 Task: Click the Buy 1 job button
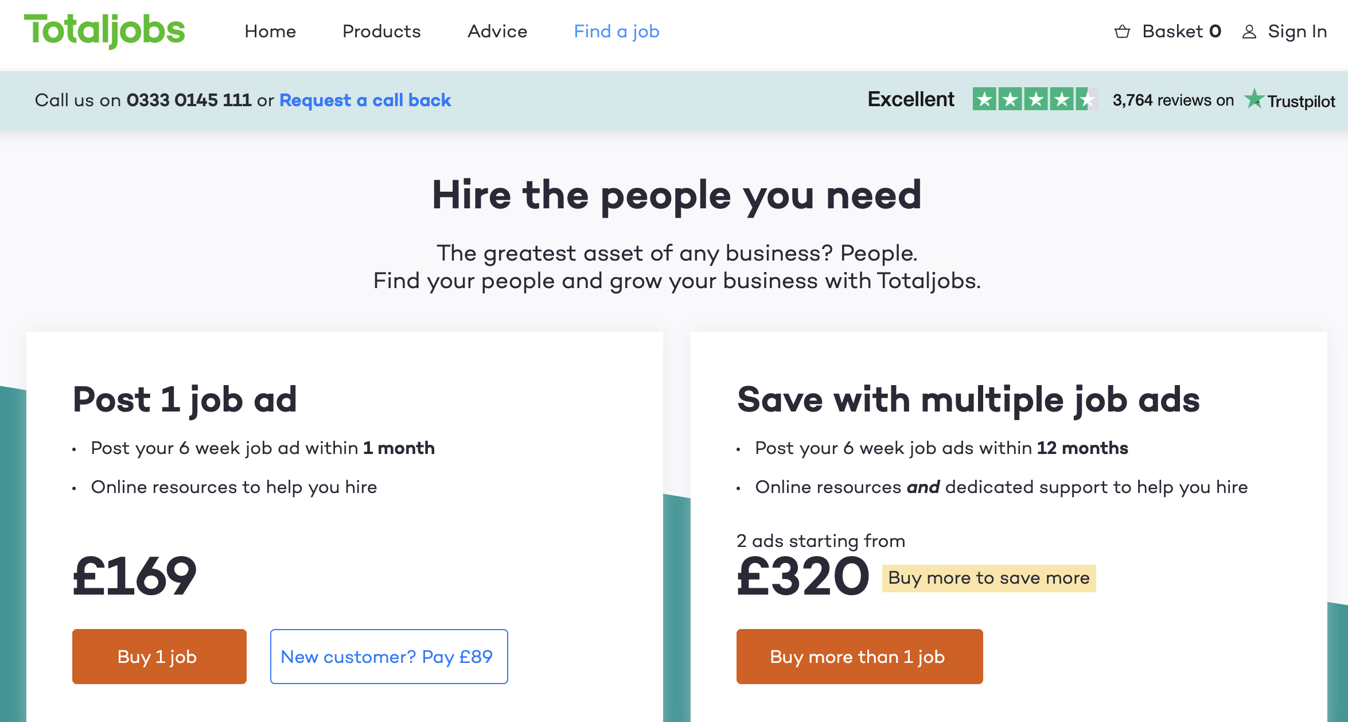tap(158, 656)
